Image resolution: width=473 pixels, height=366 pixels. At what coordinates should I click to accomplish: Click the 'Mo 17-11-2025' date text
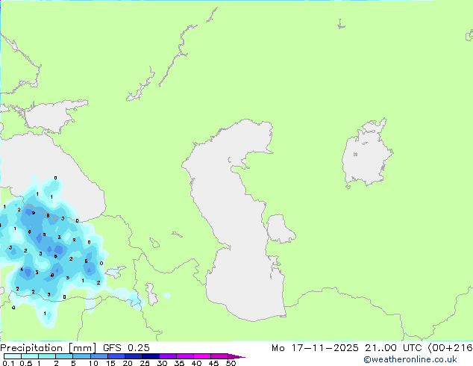[315, 348]
